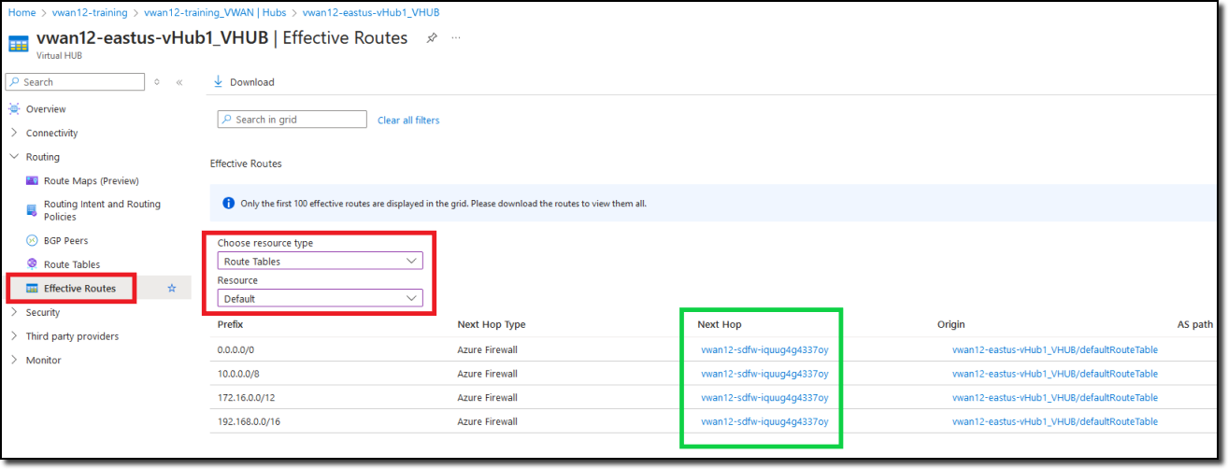Image resolution: width=1228 pixels, height=469 pixels.
Task: Click Clear all filters link
Action: tap(408, 121)
